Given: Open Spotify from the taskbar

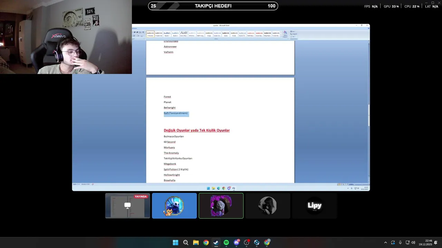Looking at the screenshot, I should (226, 242).
